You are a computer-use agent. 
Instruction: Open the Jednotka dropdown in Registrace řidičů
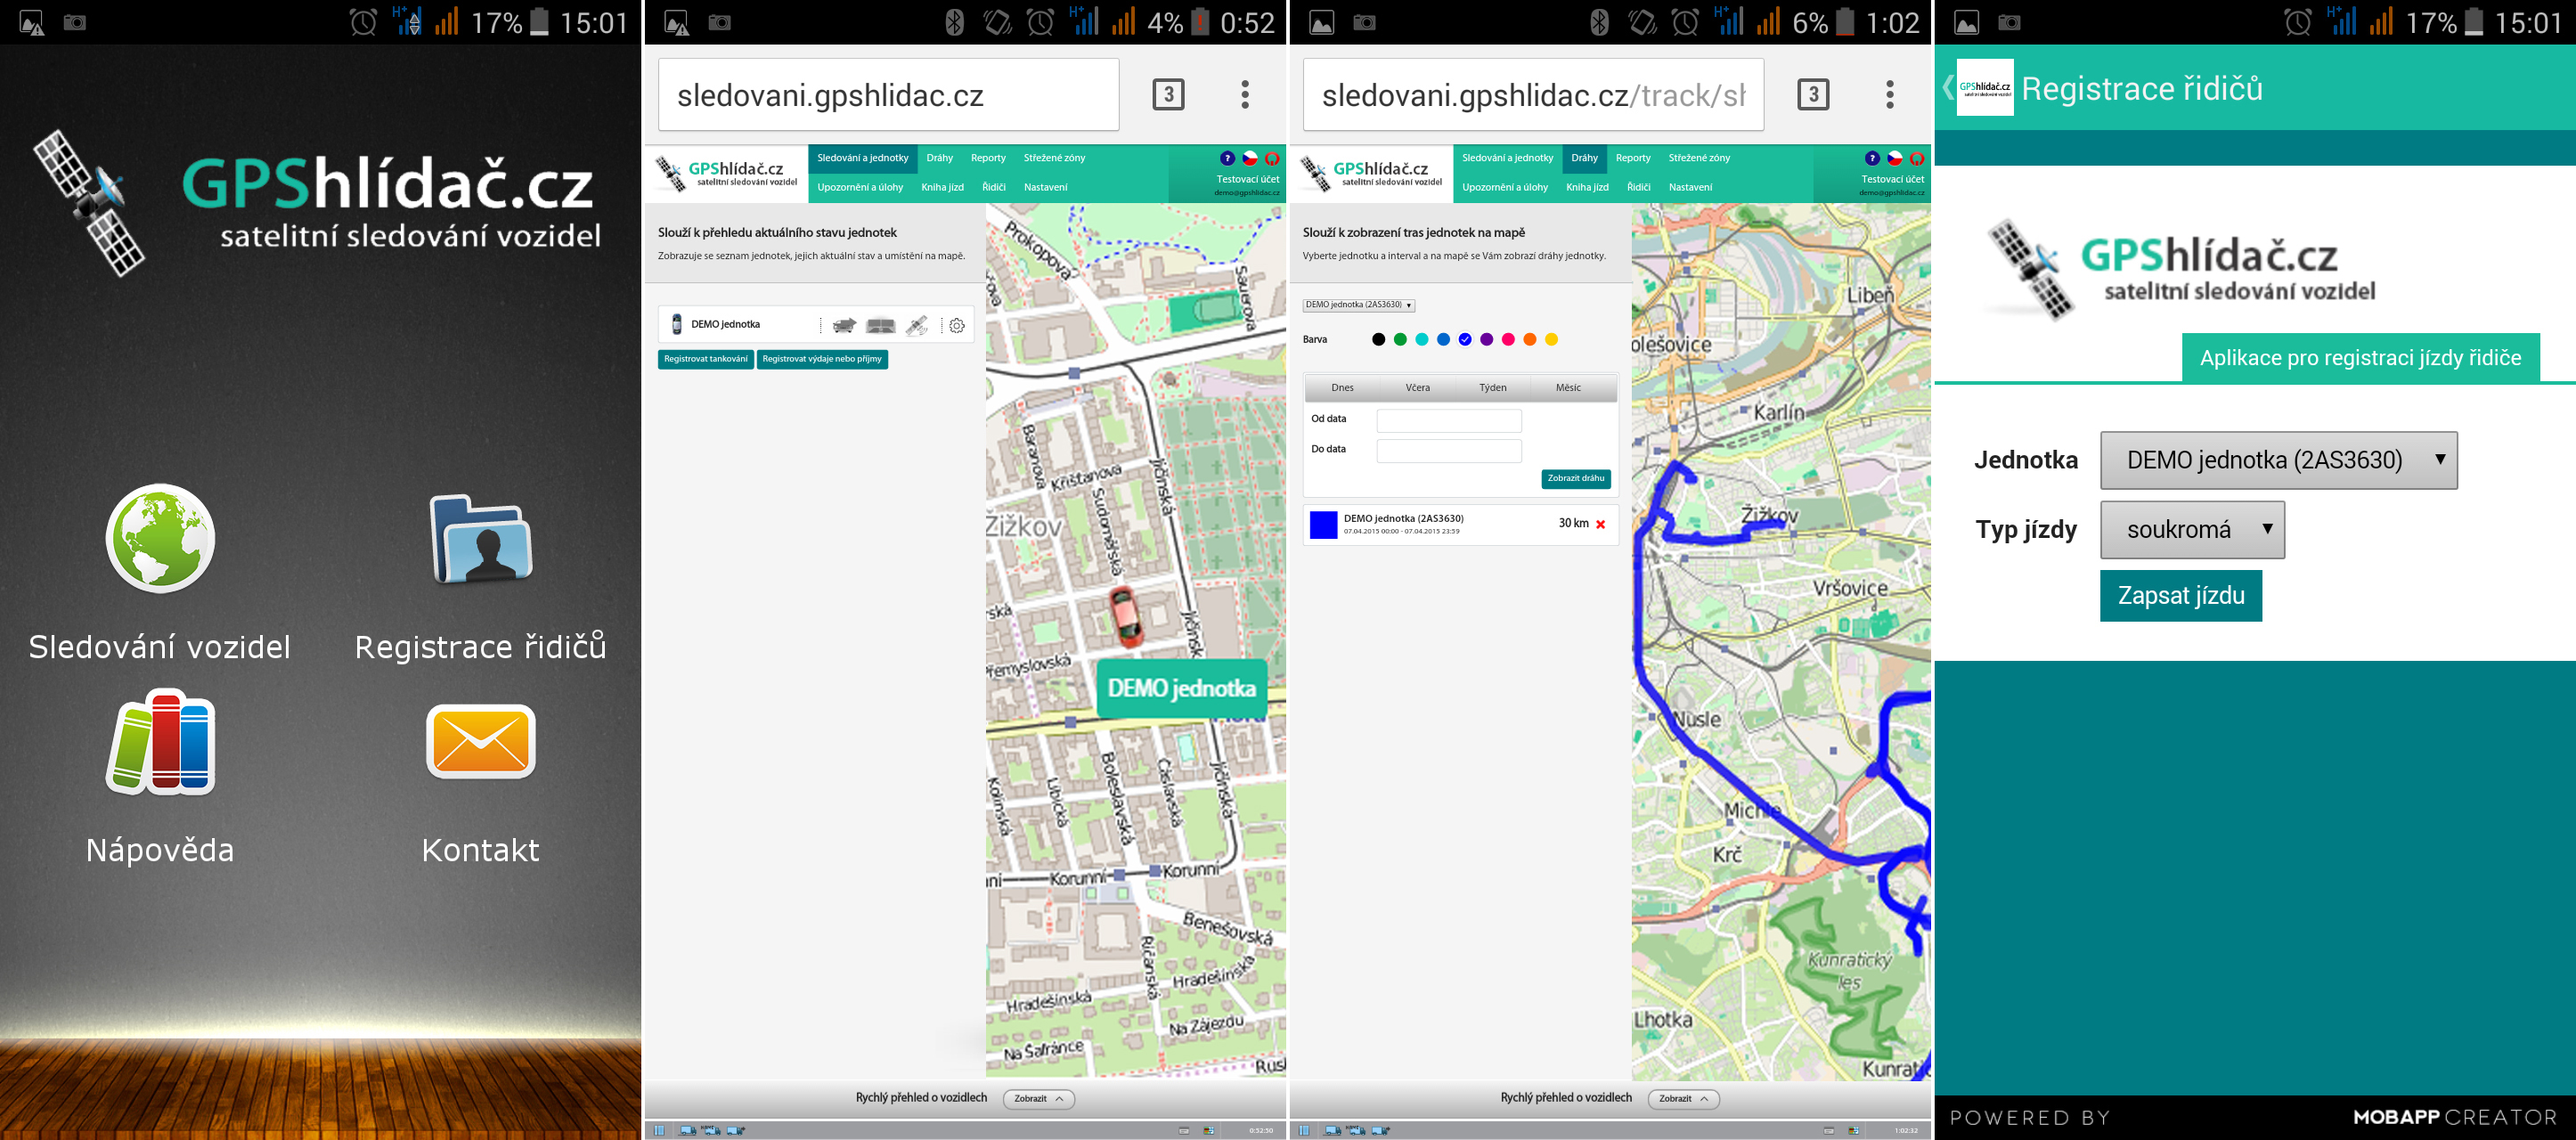click(x=2278, y=460)
